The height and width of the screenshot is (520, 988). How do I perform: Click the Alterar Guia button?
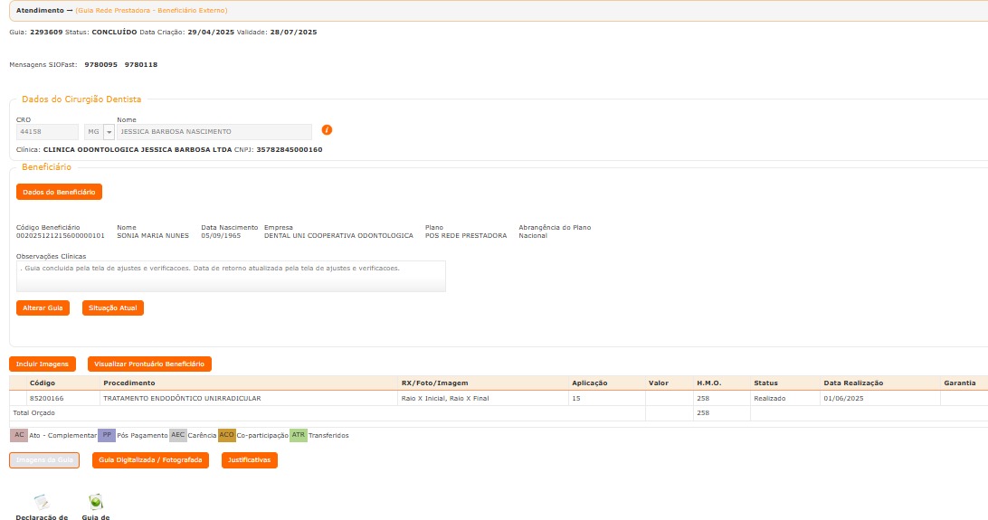click(x=43, y=307)
